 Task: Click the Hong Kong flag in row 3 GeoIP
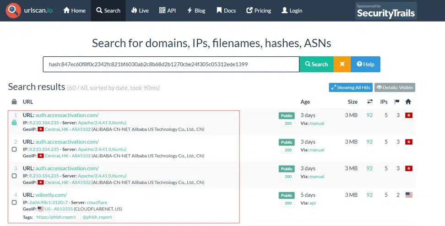click(41, 183)
